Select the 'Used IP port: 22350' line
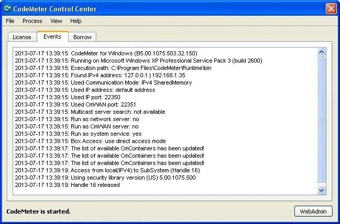340x224 pixels. (68, 97)
